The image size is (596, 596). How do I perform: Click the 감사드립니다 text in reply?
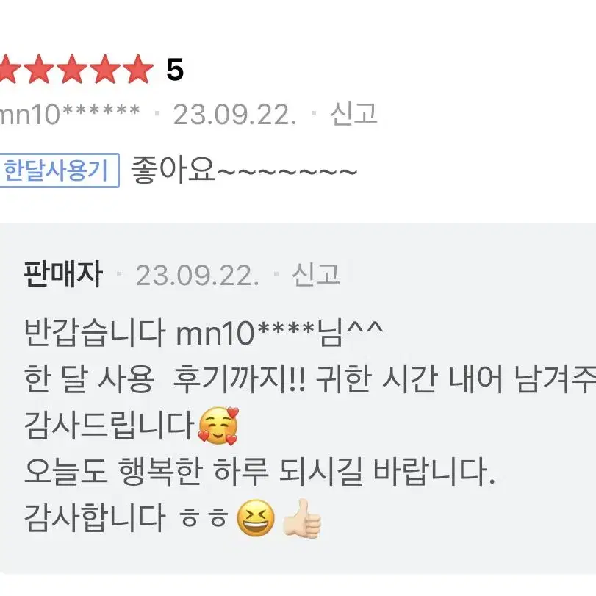pyautogui.click(x=109, y=426)
